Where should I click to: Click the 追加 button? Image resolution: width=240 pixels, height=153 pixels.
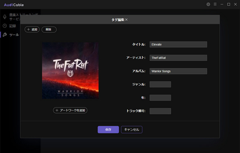[32, 29]
